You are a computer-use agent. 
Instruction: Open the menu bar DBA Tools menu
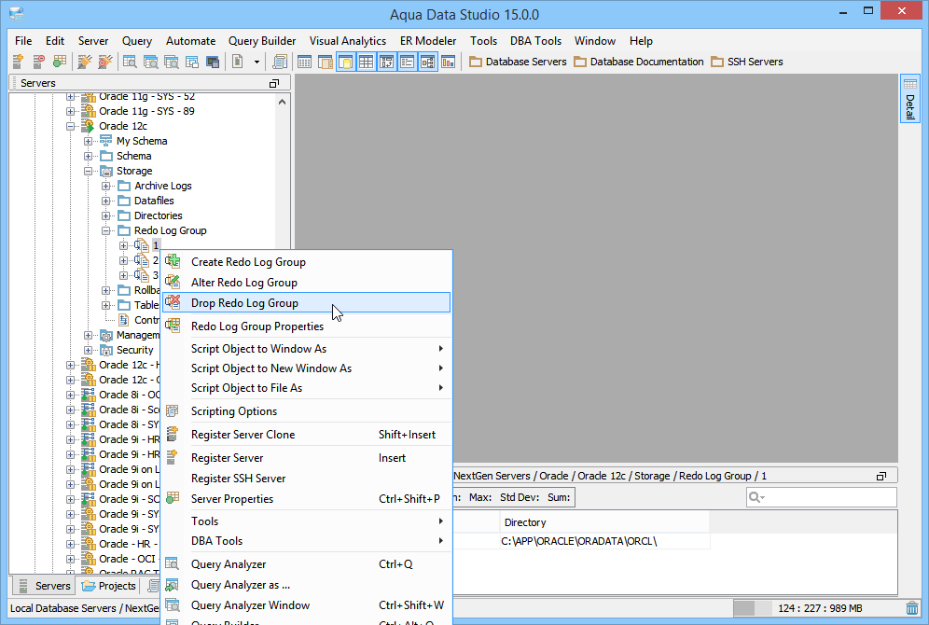(x=535, y=41)
